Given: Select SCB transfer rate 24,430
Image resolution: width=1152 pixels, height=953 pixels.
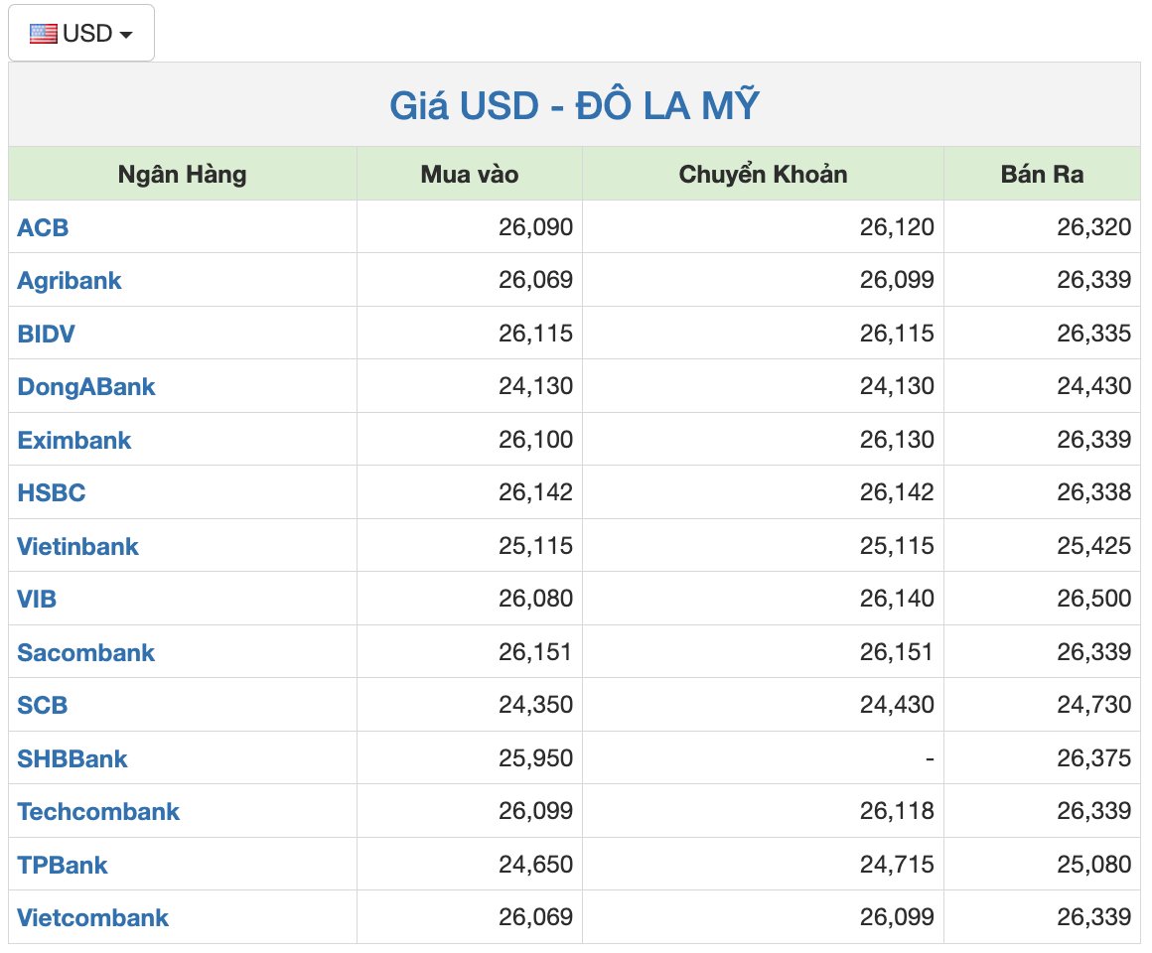Looking at the screenshot, I should (x=897, y=706).
